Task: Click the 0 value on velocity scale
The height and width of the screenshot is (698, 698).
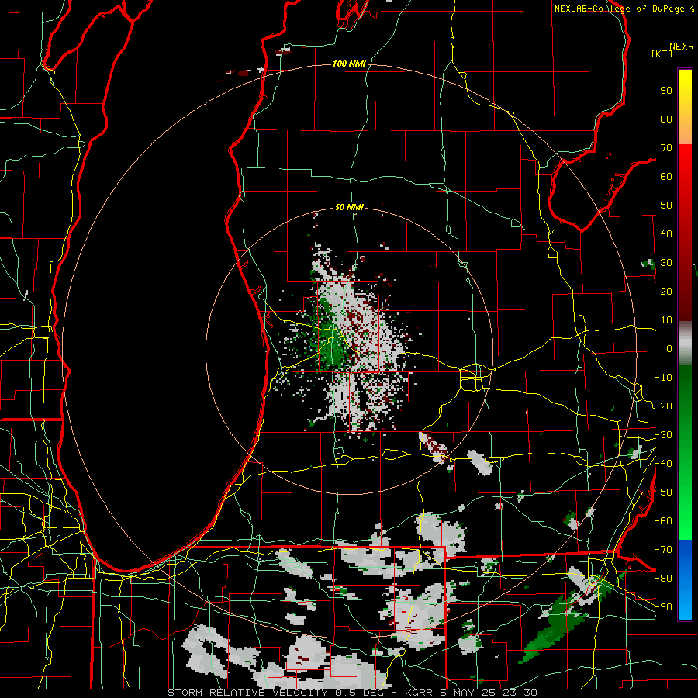Action: [669, 349]
